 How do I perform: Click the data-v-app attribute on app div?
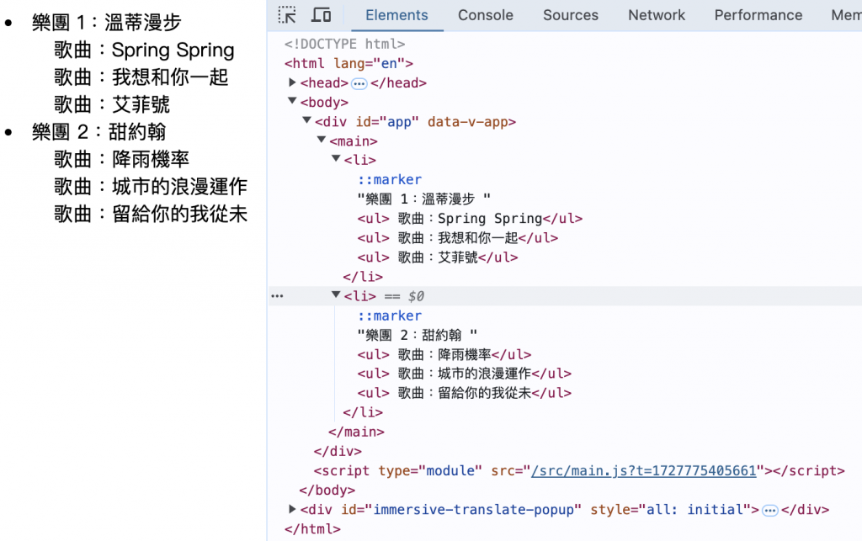(468, 121)
